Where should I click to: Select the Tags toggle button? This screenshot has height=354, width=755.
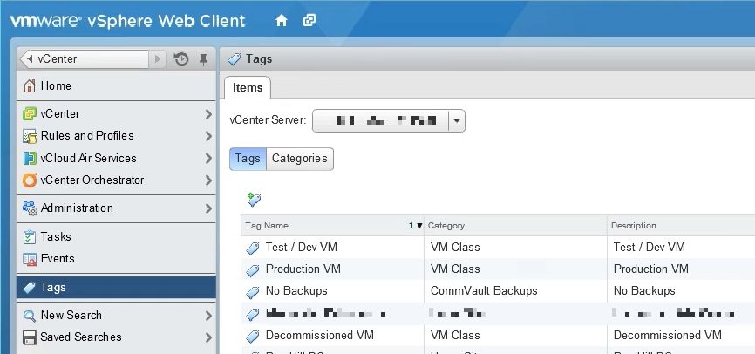click(x=248, y=159)
